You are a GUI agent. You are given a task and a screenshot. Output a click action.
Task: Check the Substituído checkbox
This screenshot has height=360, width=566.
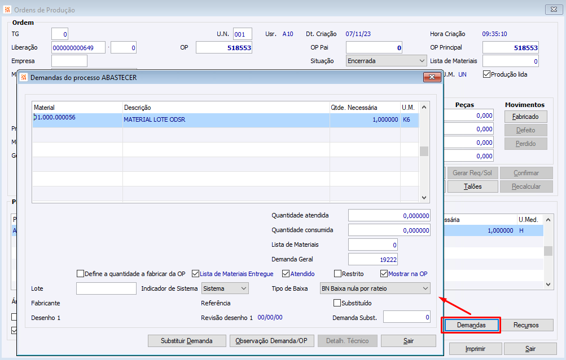click(x=337, y=303)
